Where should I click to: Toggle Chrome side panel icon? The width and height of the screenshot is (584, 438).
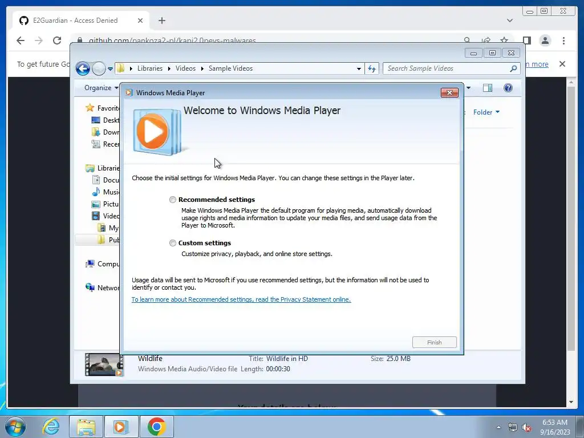pyautogui.click(x=526, y=40)
